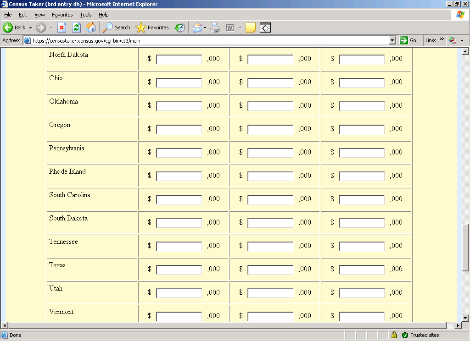
Task: Click the Done status bar text
Action: [x=15, y=335]
